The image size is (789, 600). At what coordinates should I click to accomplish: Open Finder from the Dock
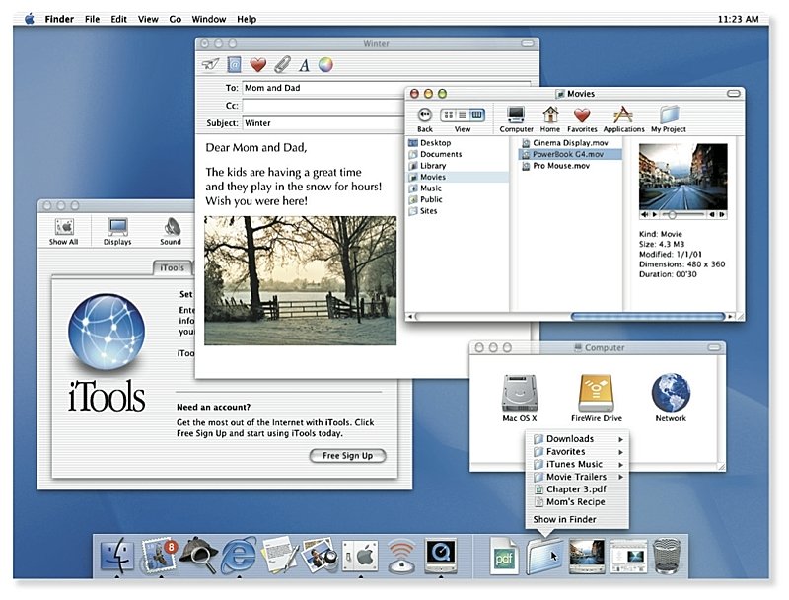tap(117, 556)
